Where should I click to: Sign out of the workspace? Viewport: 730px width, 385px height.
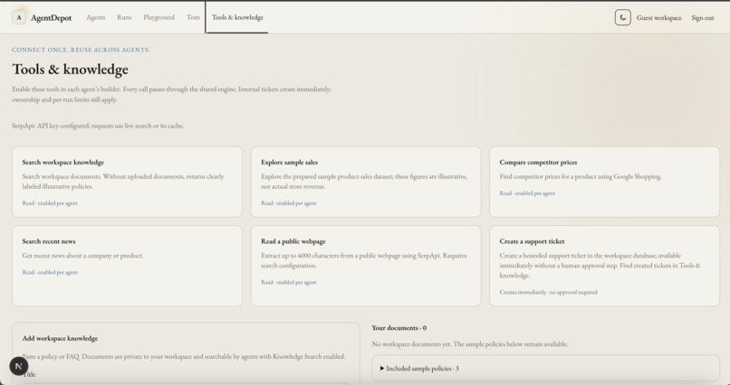[x=703, y=18]
